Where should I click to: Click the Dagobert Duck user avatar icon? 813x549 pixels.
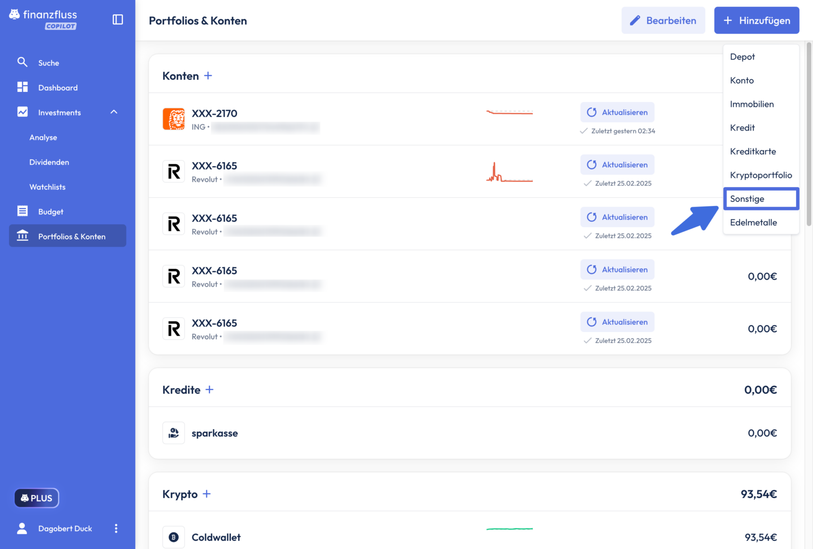pyautogui.click(x=22, y=528)
